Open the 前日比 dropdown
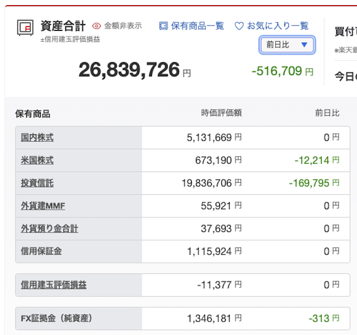The height and width of the screenshot is (335, 357). tap(287, 45)
